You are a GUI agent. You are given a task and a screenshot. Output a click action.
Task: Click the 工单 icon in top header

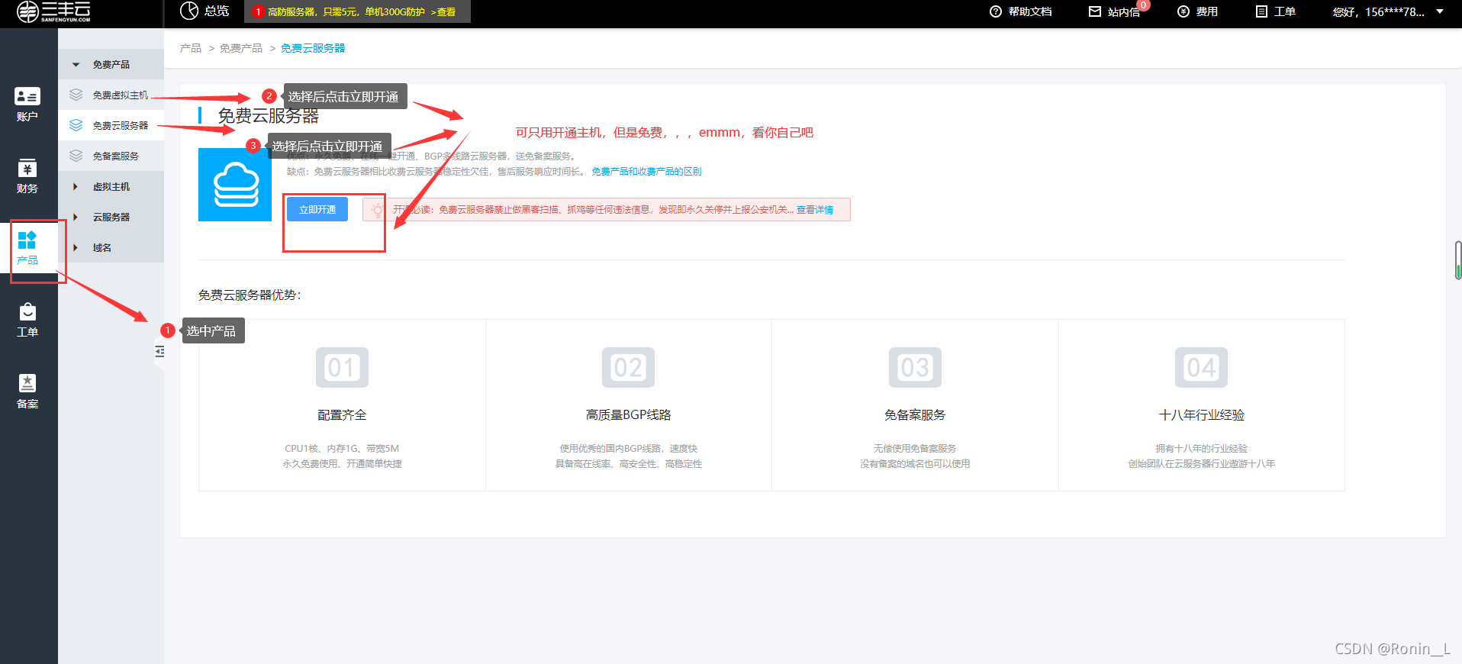[x=1261, y=11]
